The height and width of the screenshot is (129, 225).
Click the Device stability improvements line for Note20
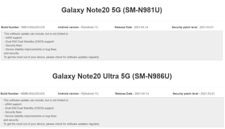(30, 49)
